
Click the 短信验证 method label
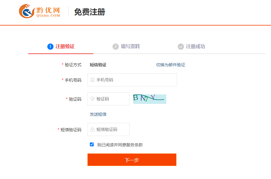point(98,65)
